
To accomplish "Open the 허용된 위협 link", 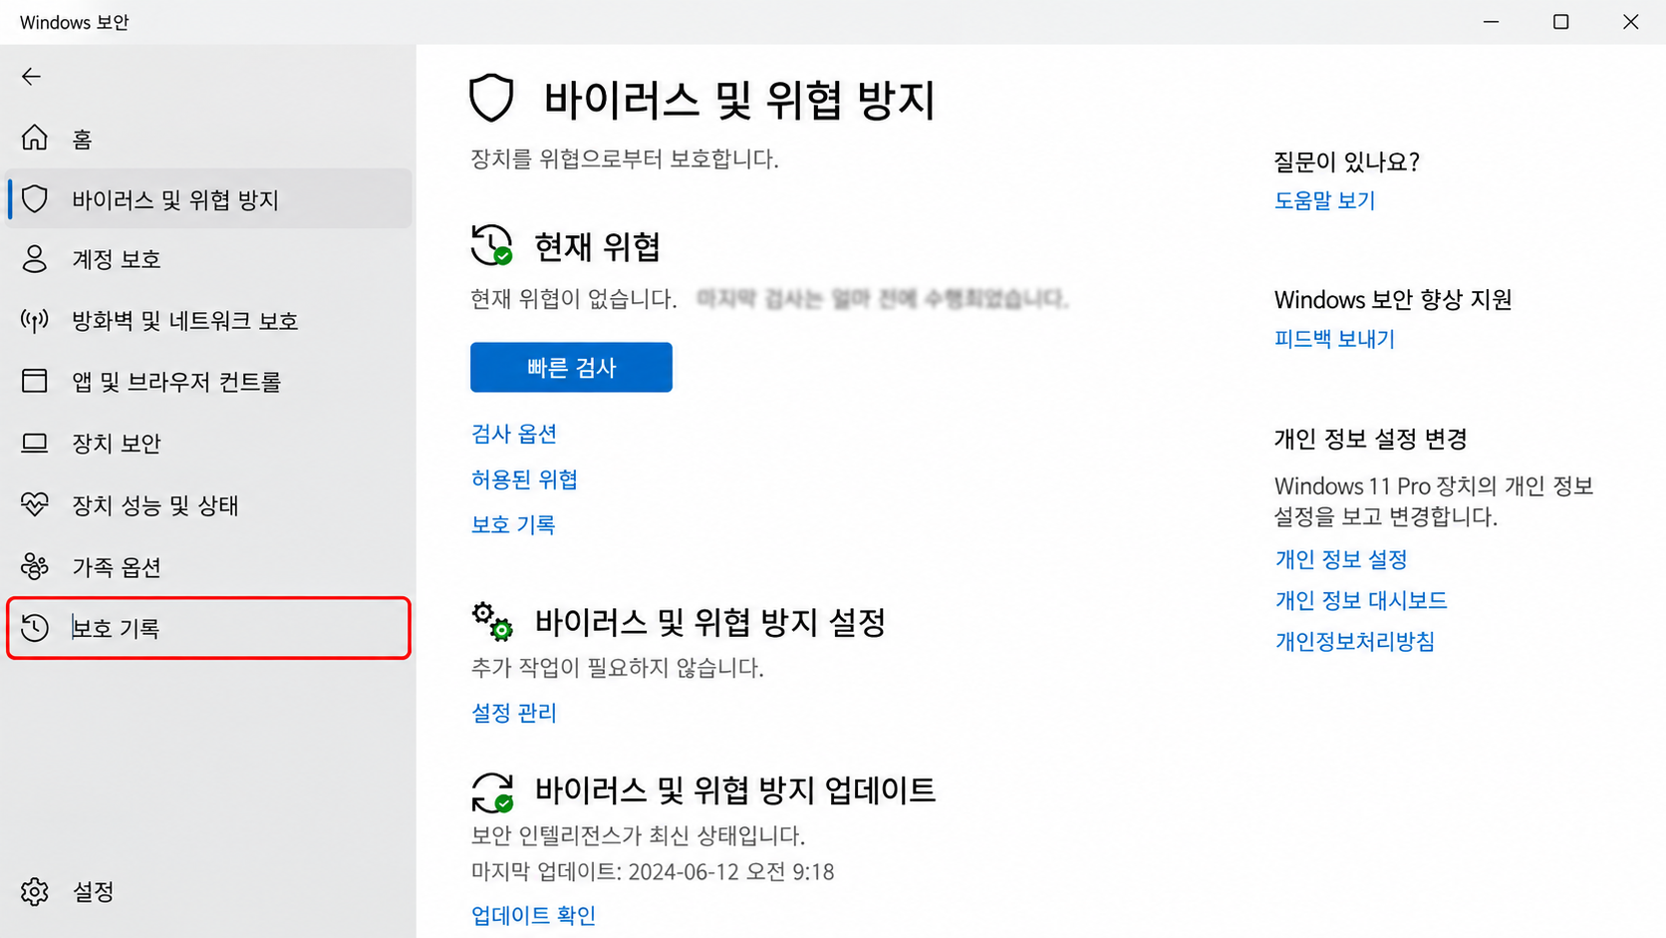I will pyautogui.click(x=524, y=479).
